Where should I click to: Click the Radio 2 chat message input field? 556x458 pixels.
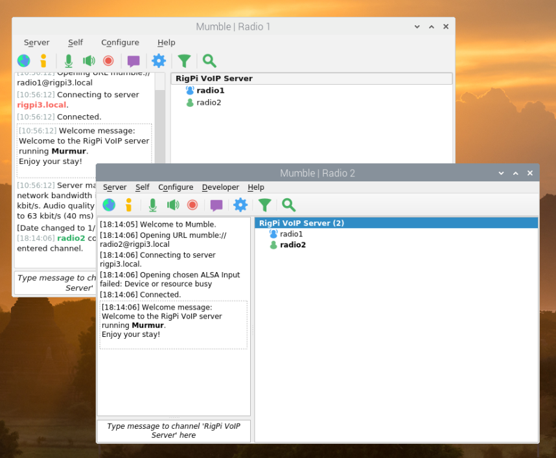click(174, 431)
